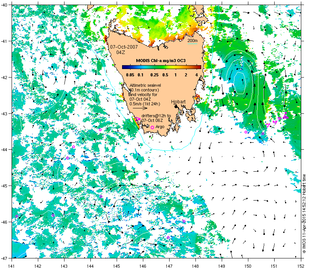Image resolution: width=309 pixels, height=270 pixels.
Task: Click the -40 latitude axis label
Action: (4, 5)
